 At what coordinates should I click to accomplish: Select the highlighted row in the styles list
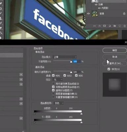tap(12, 55)
